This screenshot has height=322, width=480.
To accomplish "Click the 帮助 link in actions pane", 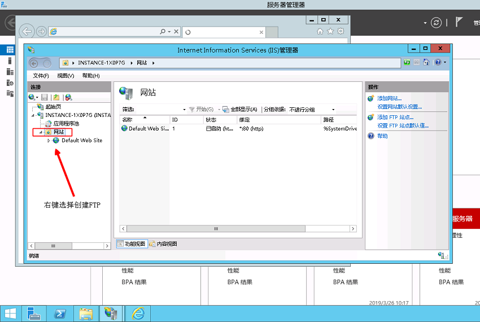I will click(382, 136).
